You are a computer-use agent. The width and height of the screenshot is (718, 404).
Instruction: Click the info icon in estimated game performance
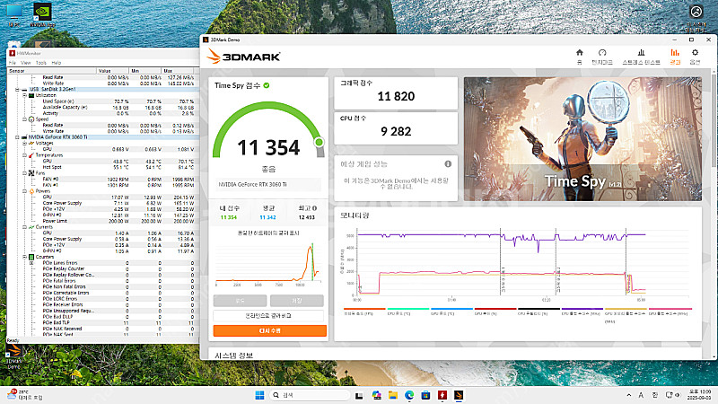[x=448, y=163]
